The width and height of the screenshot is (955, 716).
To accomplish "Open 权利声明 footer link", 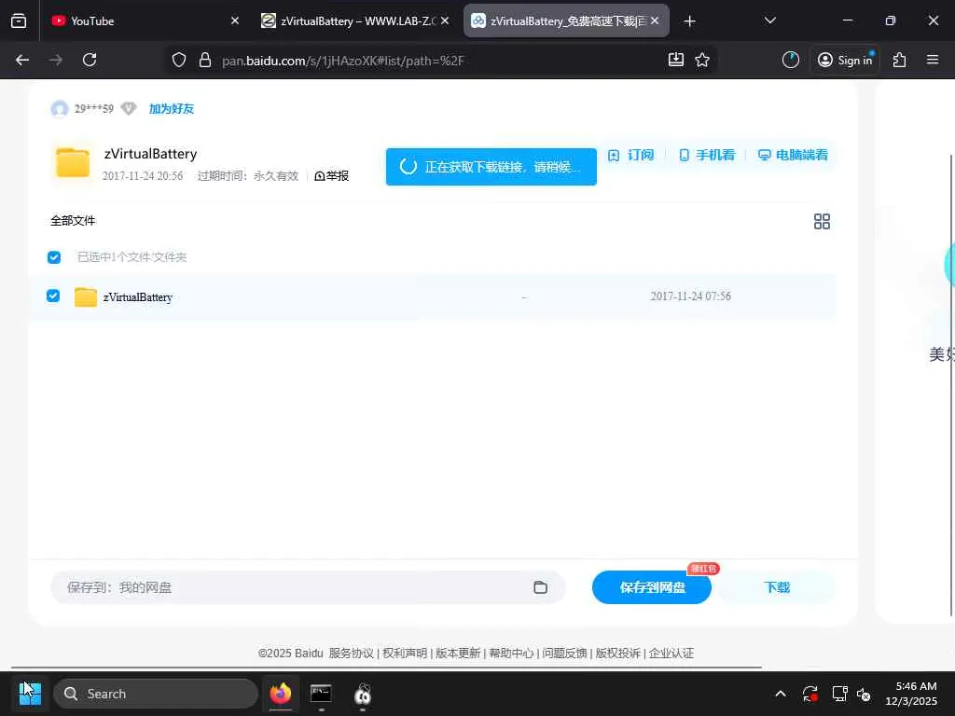I will [405, 654].
